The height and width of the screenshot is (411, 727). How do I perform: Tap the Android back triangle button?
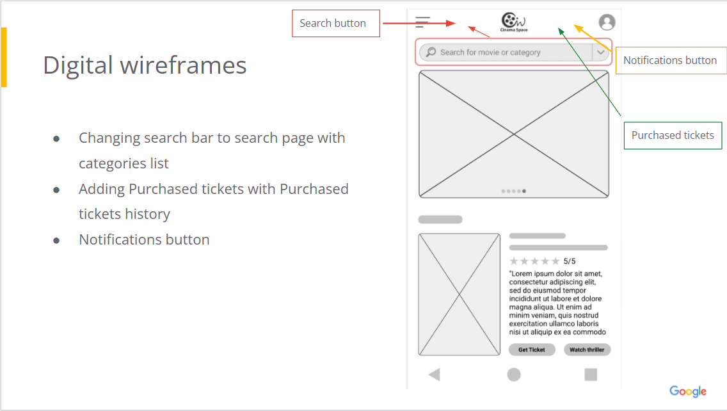click(x=435, y=375)
